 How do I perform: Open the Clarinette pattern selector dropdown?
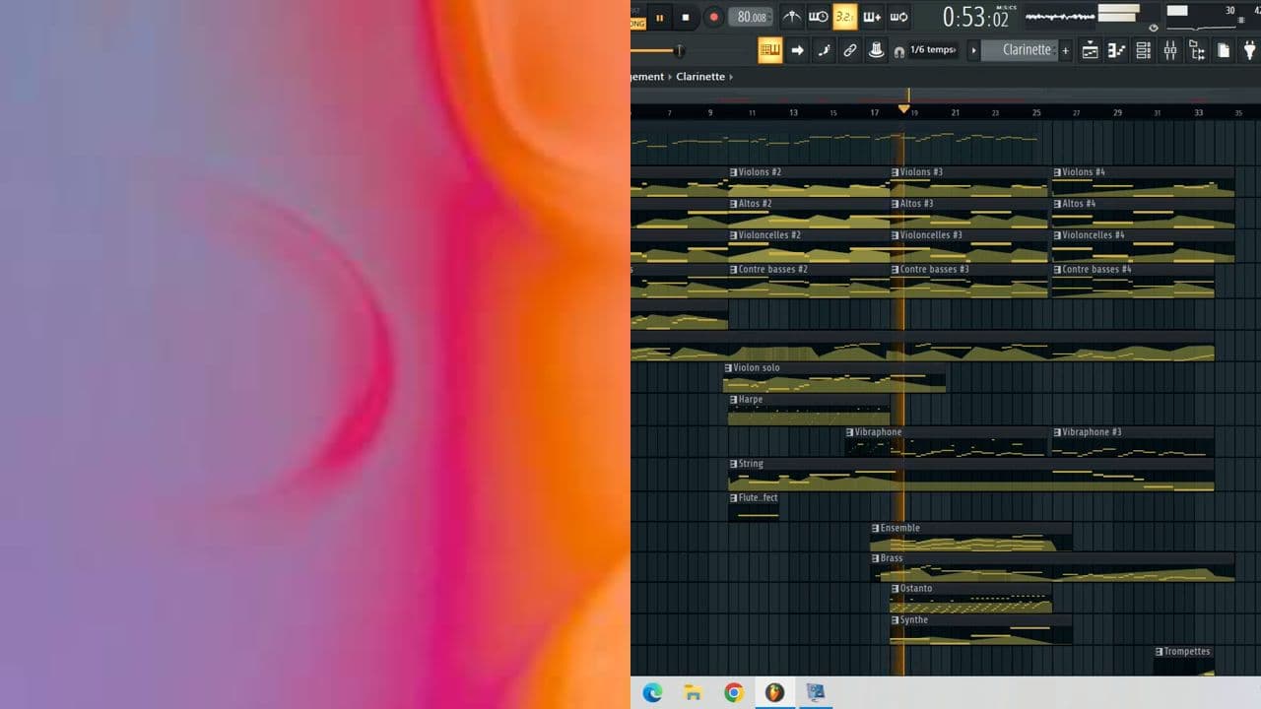[1025, 49]
